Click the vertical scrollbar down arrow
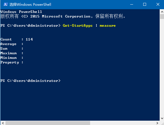Screen dimensions: 164x125 162,118
